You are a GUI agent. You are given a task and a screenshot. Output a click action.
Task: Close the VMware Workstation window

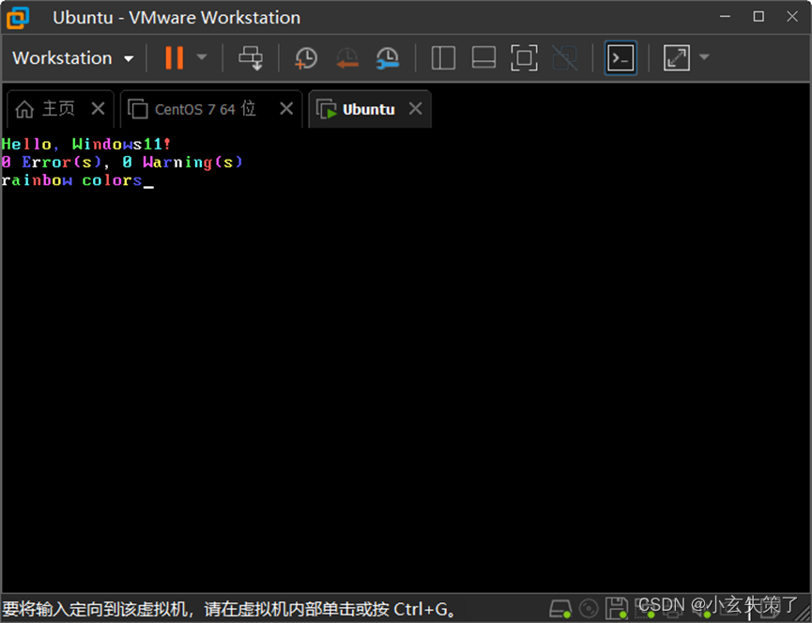click(x=791, y=17)
